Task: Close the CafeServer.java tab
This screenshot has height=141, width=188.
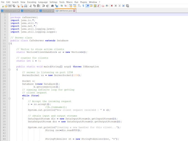Action: tap(74, 11)
